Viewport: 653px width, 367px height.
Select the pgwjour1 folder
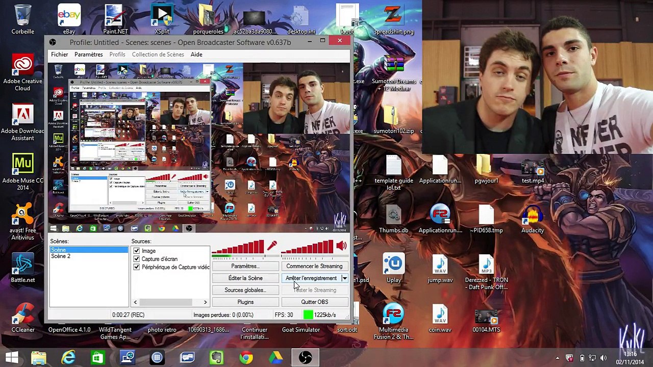pos(486,169)
